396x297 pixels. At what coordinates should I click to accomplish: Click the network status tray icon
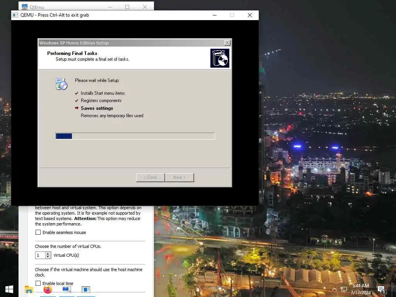coord(344,289)
